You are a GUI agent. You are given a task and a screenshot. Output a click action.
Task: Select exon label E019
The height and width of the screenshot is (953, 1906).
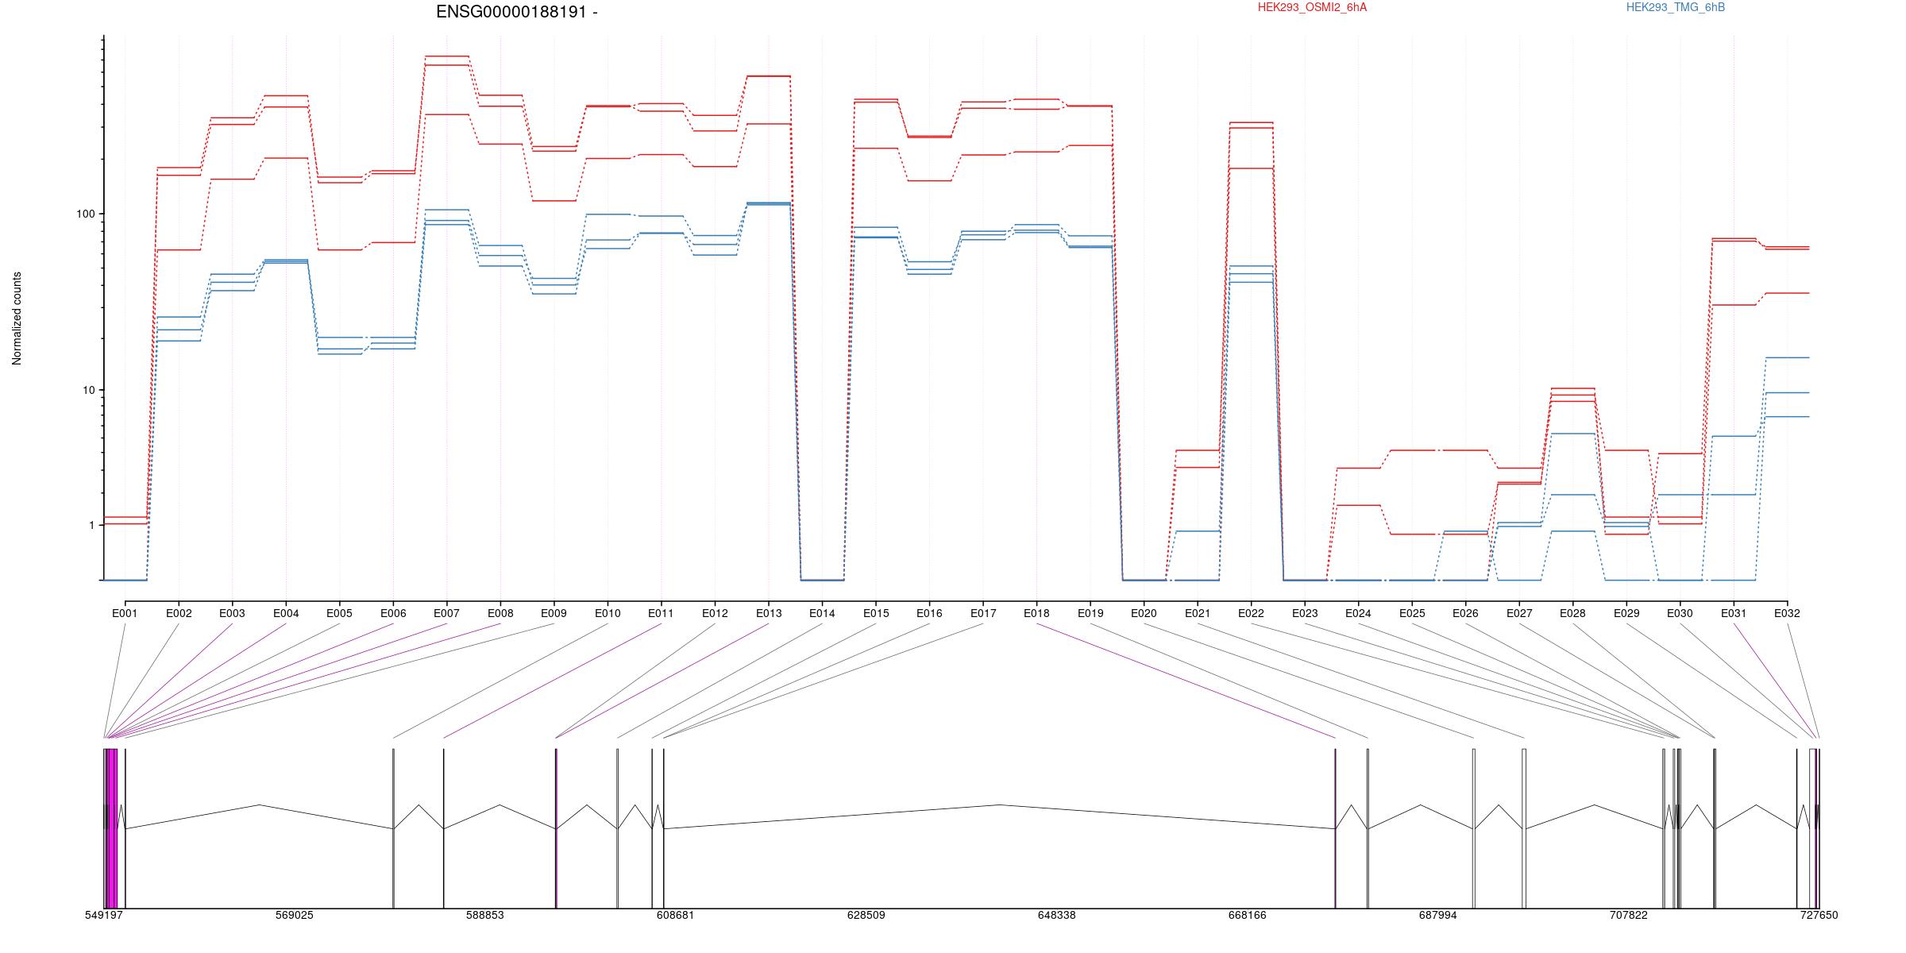(1090, 613)
